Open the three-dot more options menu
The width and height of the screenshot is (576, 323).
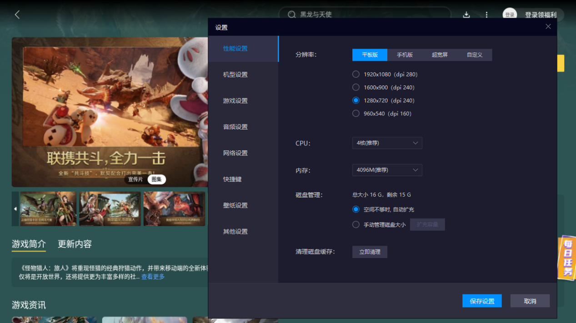(x=486, y=15)
